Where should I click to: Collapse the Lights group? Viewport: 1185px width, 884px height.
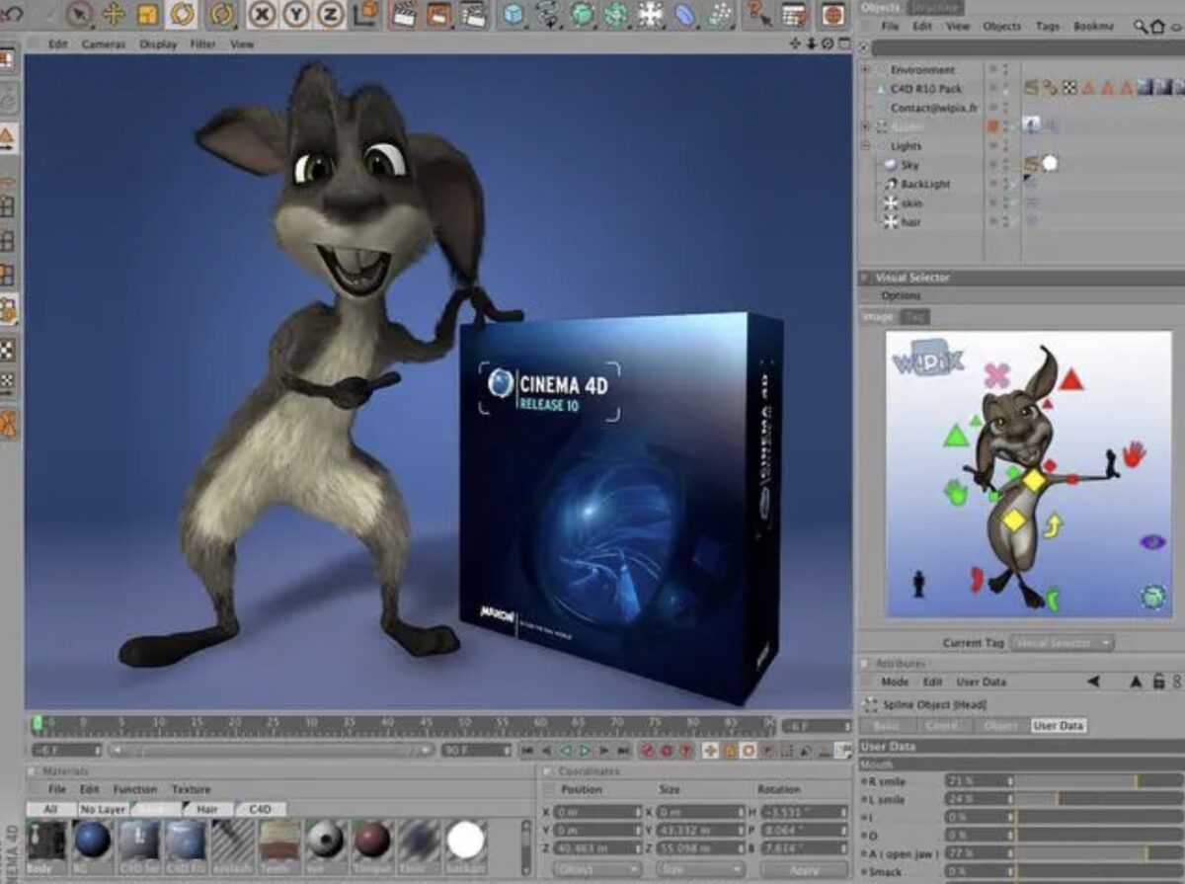[x=866, y=146]
